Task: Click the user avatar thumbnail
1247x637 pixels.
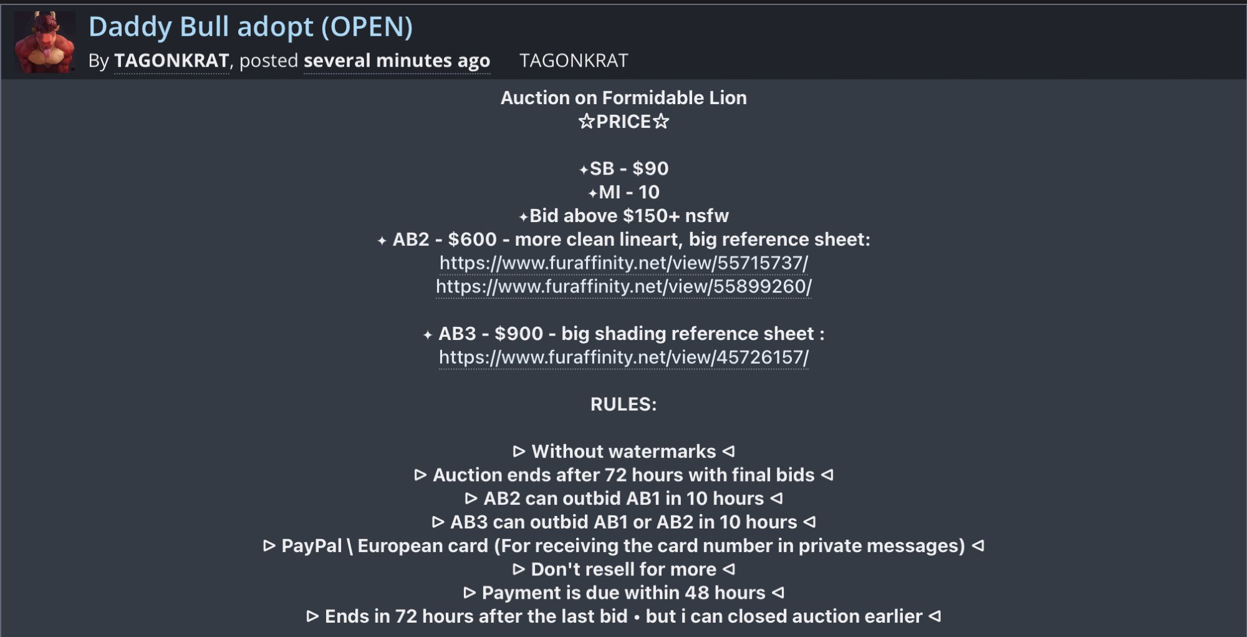Action: tap(44, 42)
